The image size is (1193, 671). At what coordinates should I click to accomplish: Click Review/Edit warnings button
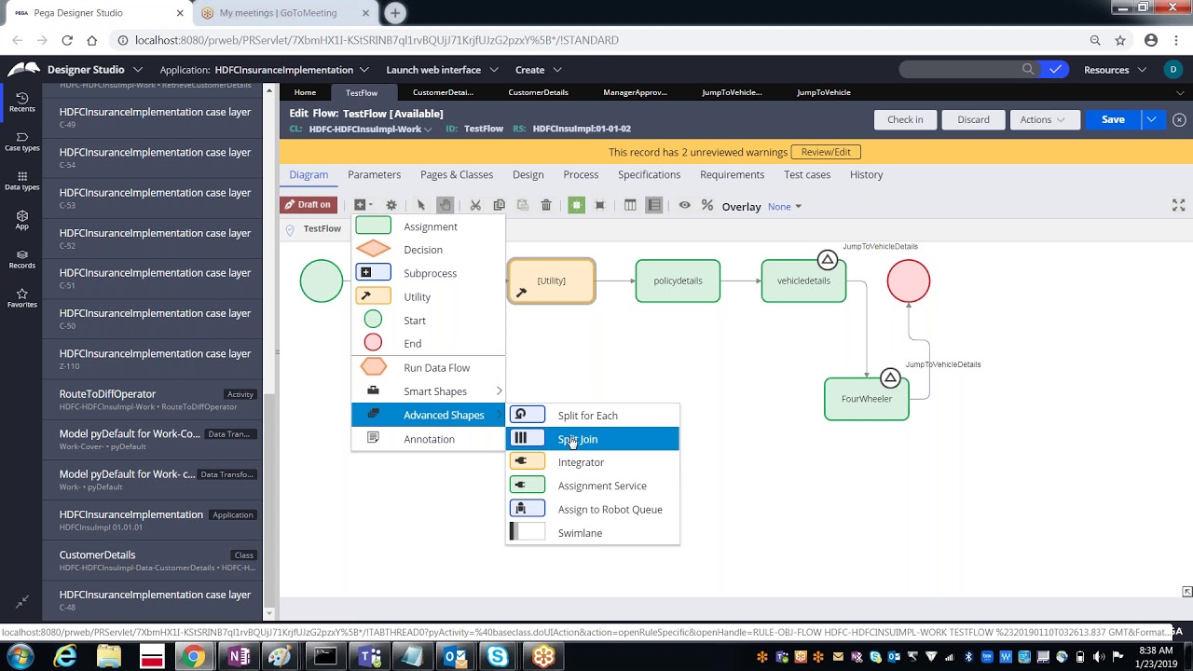[x=826, y=152]
